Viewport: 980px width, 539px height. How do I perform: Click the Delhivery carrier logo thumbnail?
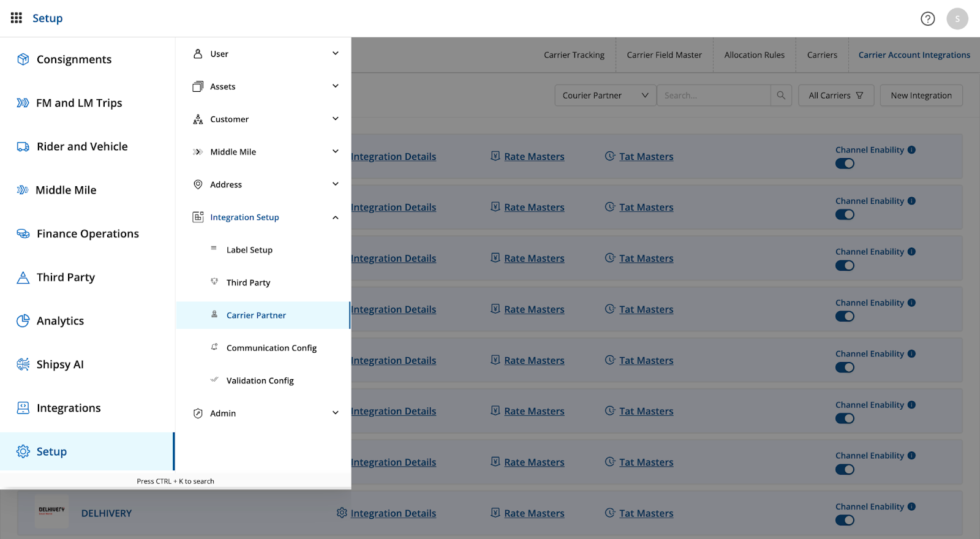point(51,510)
